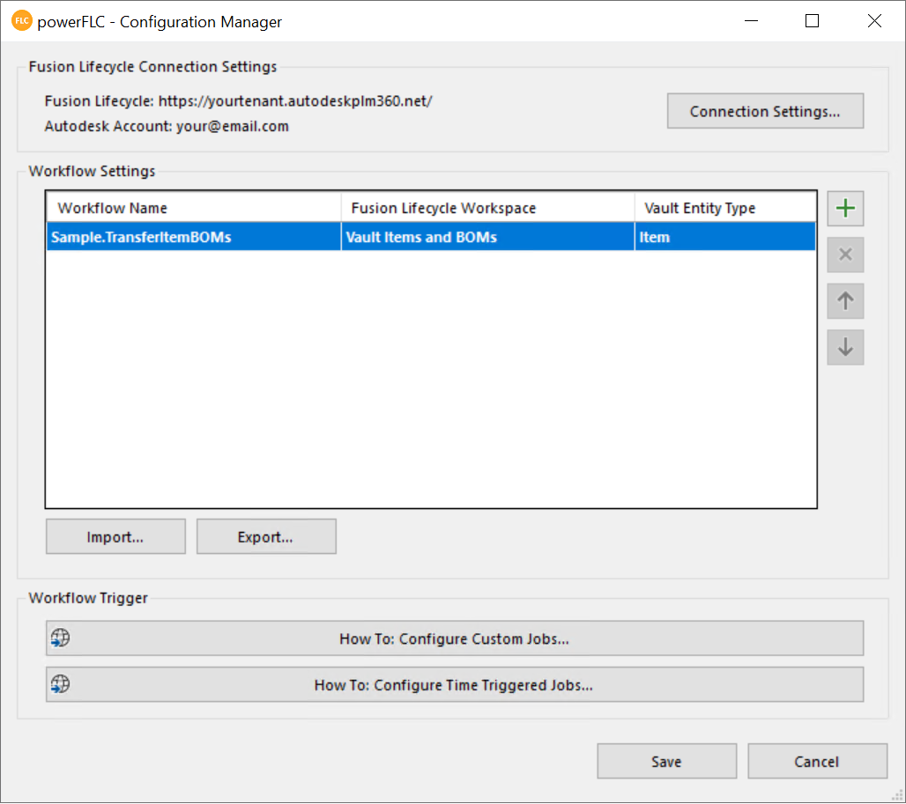Save the configuration

point(666,762)
